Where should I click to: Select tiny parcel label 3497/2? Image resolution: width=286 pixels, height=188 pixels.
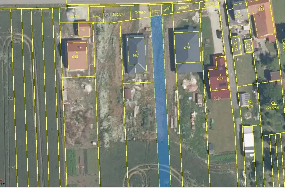click(x=156, y=12)
